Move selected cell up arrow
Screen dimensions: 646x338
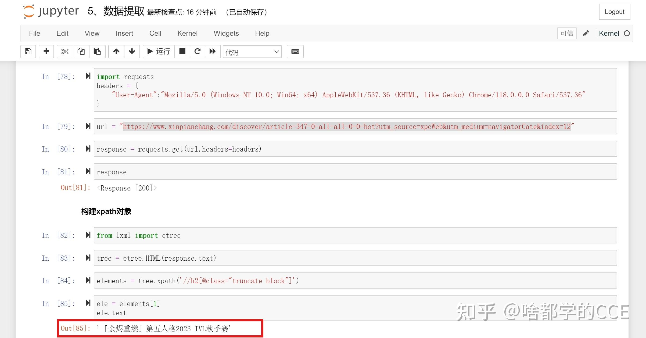tap(116, 51)
